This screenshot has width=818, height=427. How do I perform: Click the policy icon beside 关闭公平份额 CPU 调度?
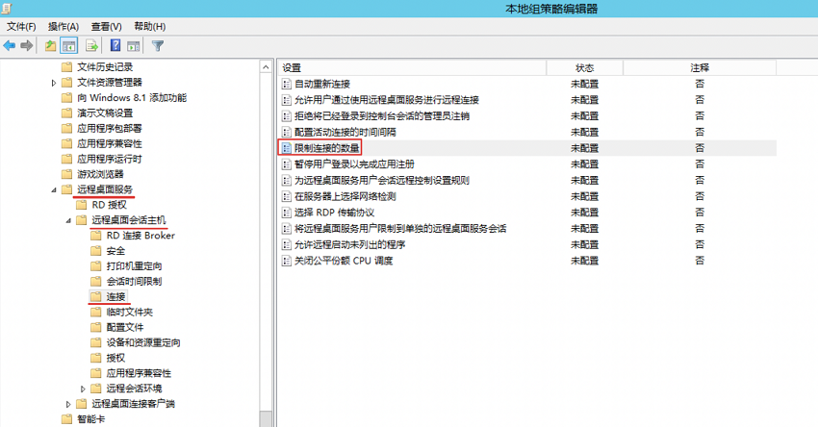[x=286, y=261]
